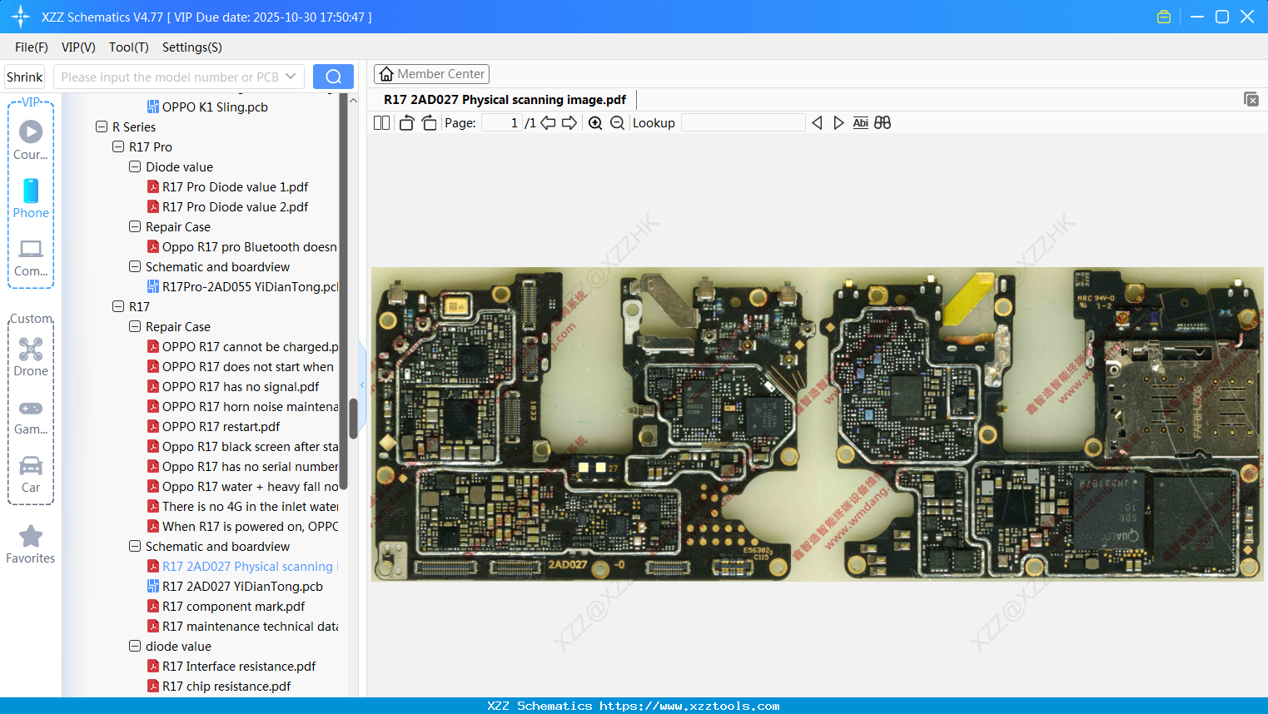Open the Car category
The width and height of the screenshot is (1268, 714).
[x=31, y=474]
